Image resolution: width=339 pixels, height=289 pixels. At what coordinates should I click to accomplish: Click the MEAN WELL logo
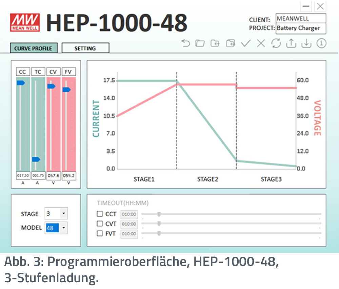(25, 22)
